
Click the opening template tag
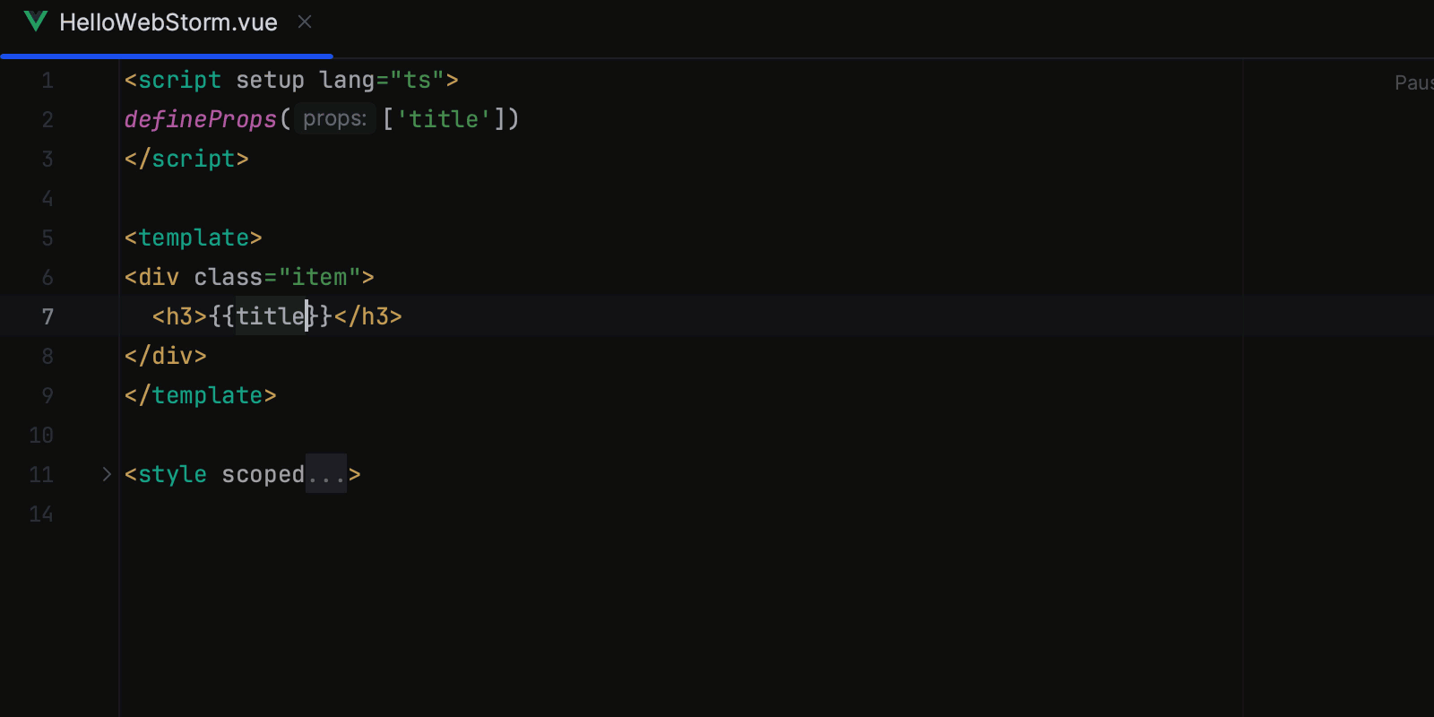pyautogui.click(x=194, y=238)
